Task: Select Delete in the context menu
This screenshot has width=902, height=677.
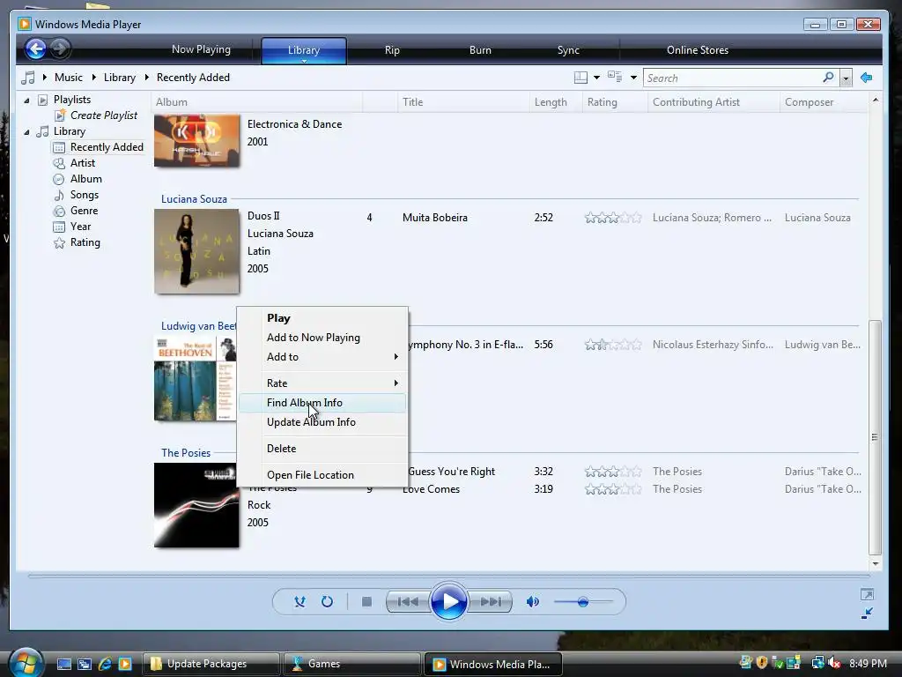Action: [x=322, y=449]
